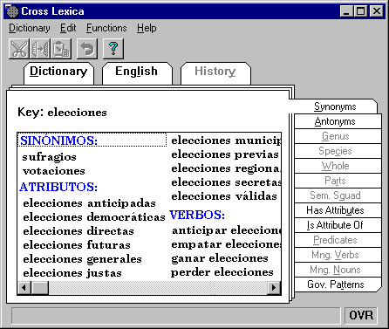Select the Sem. Squad side tab
This screenshot has height=329, width=389.
[338, 195]
